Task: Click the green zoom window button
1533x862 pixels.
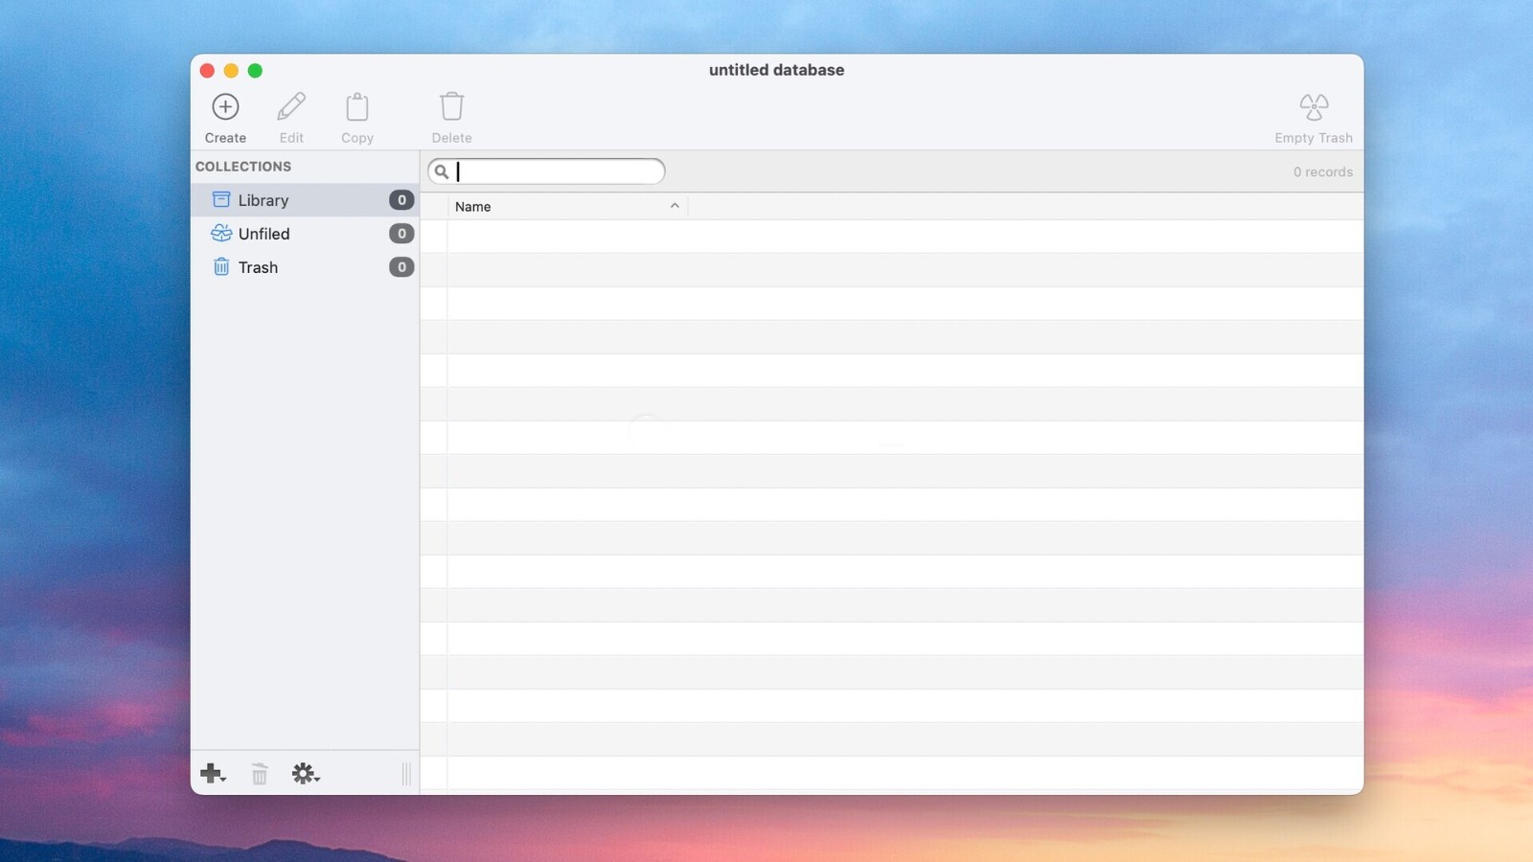Action: click(x=255, y=70)
